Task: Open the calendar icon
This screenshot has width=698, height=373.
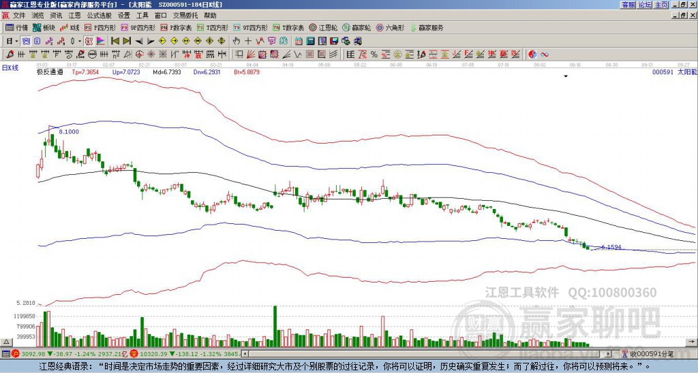Action: (299, 42)
